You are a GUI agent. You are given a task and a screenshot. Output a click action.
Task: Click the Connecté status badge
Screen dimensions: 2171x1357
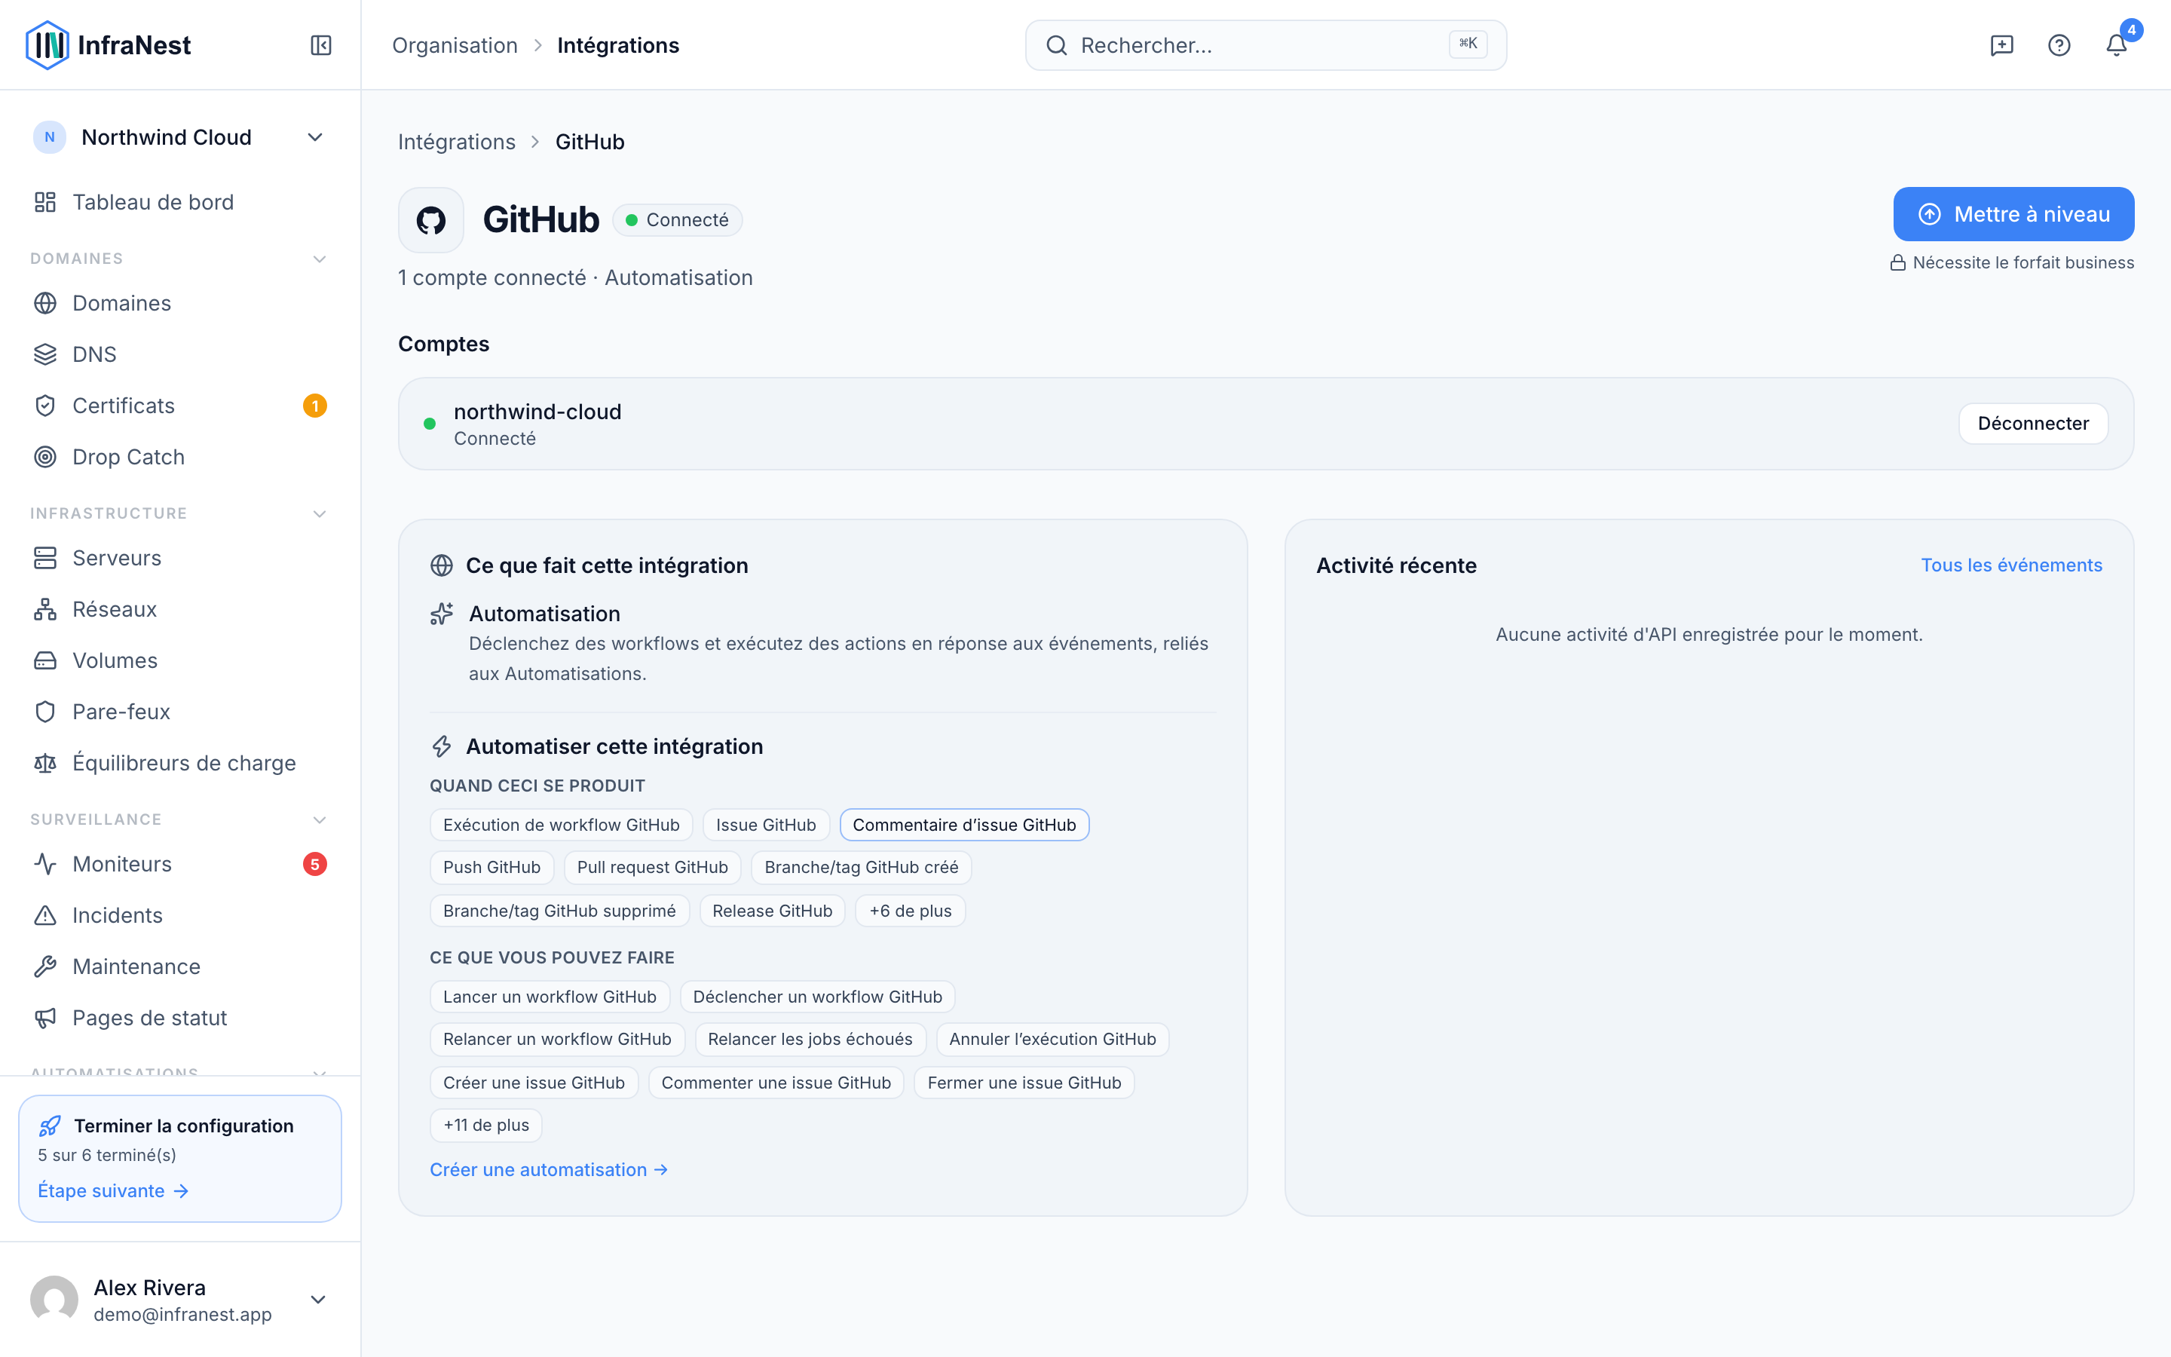pyautogui.click(x=678, y=220)
